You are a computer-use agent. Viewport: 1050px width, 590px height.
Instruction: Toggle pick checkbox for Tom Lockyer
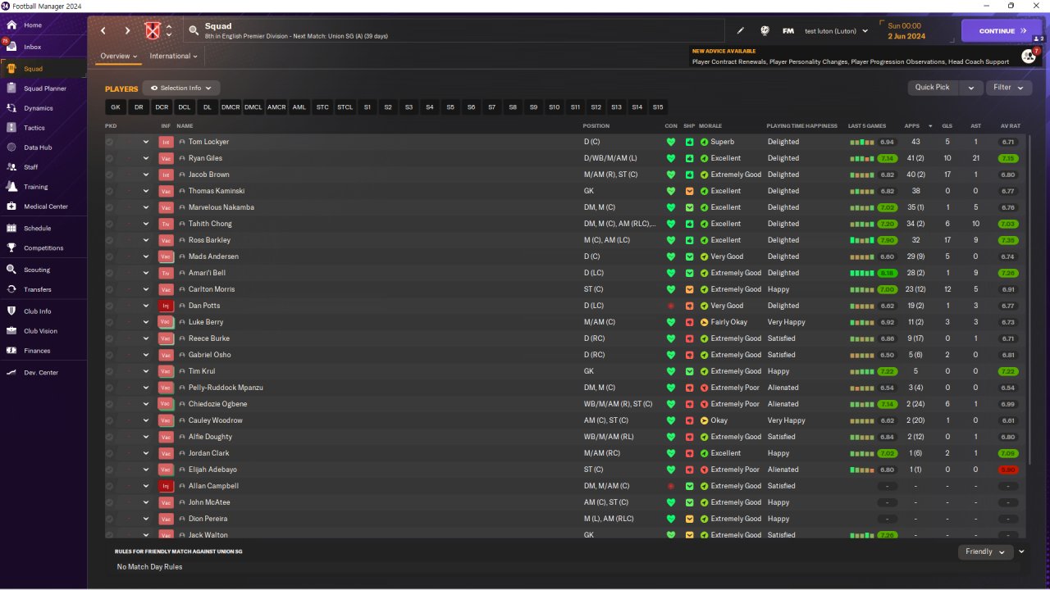point(110,142)
